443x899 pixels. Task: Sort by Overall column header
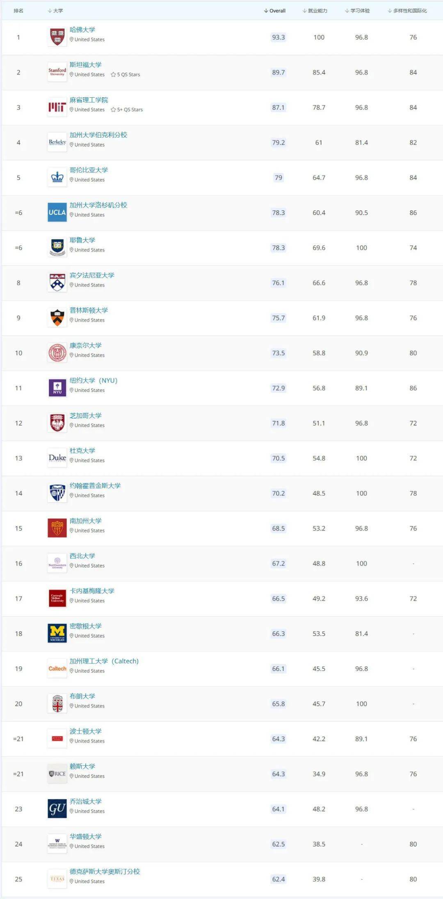point(275,11)
